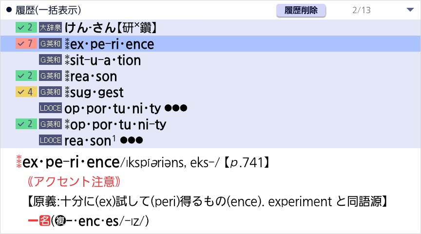
Task: Click the 複 plural form icon
Action: (58, 221)
